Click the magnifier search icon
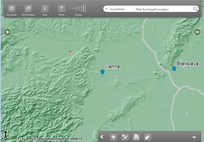This screenshot has width=204, height=142. point(195,9)
